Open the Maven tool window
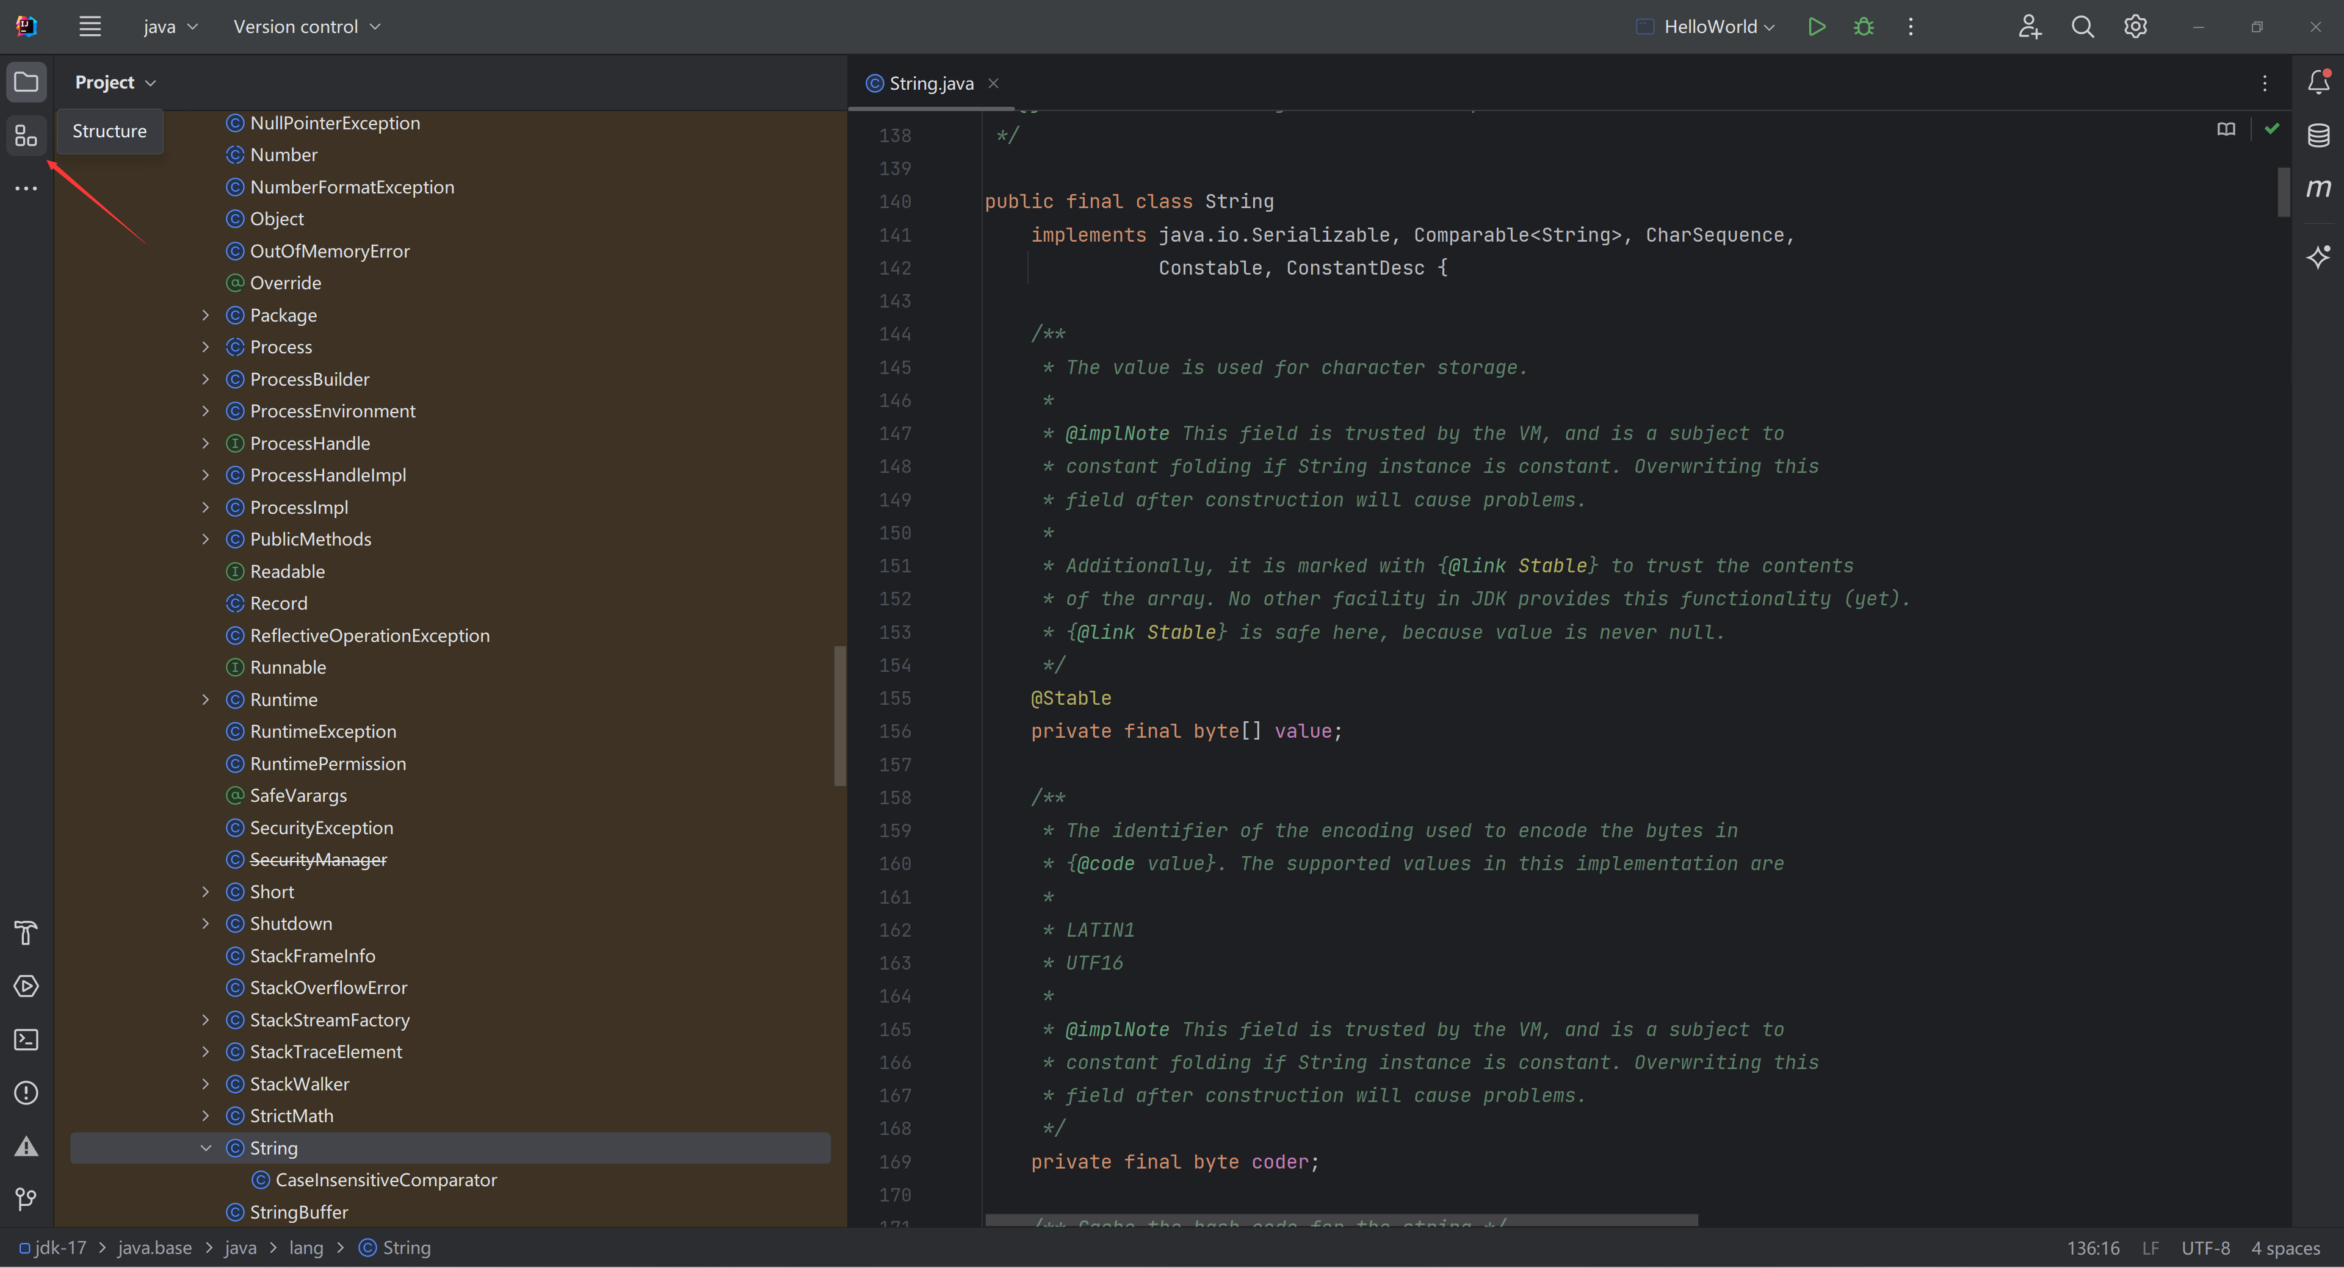Image resolution: width=2344 pixels, height=1268 pixels. 2318,189
